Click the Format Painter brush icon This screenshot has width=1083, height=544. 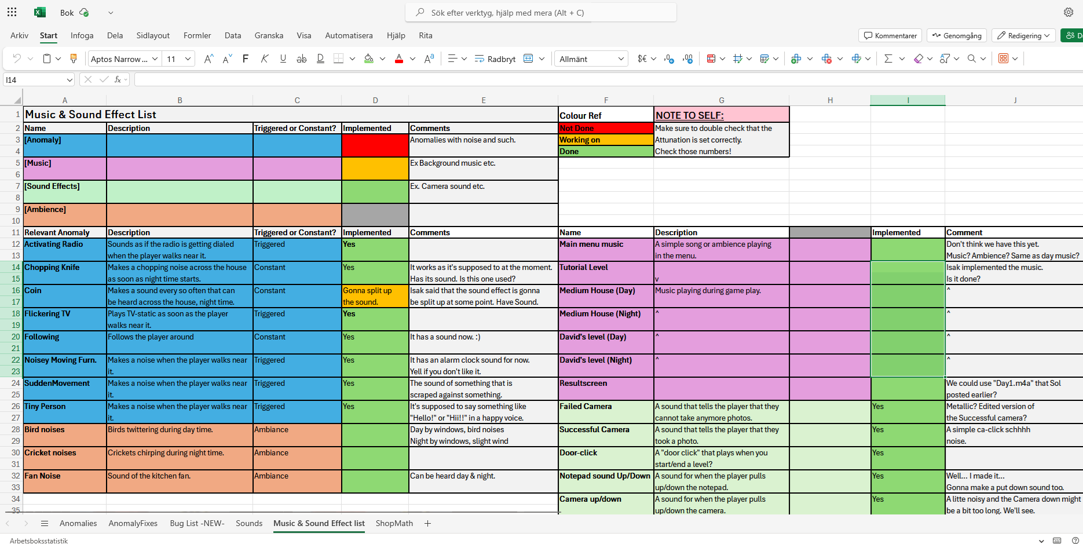tap(74, 59)
